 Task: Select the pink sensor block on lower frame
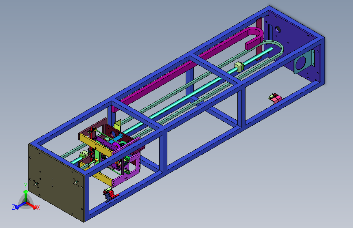click(276, 99)
